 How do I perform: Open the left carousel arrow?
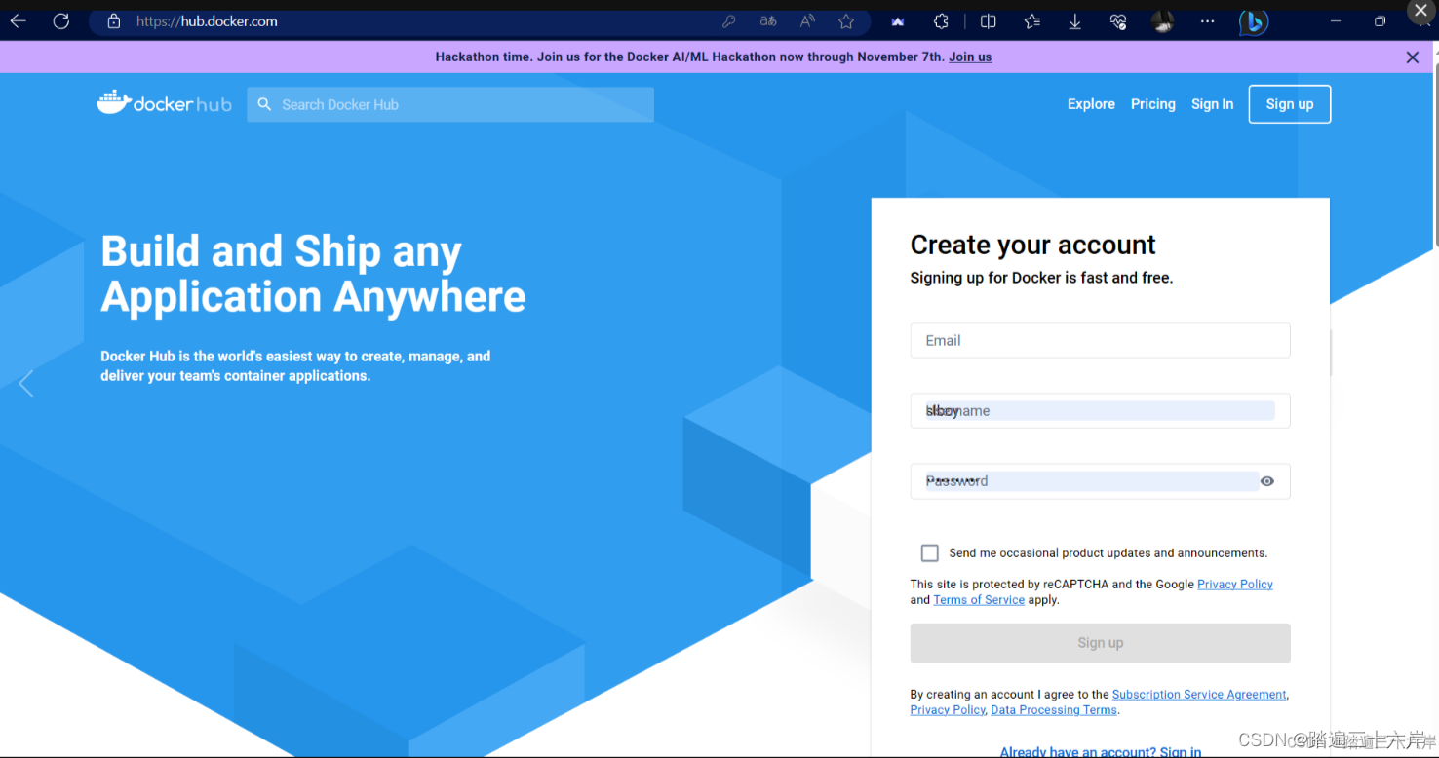(25, 383)
